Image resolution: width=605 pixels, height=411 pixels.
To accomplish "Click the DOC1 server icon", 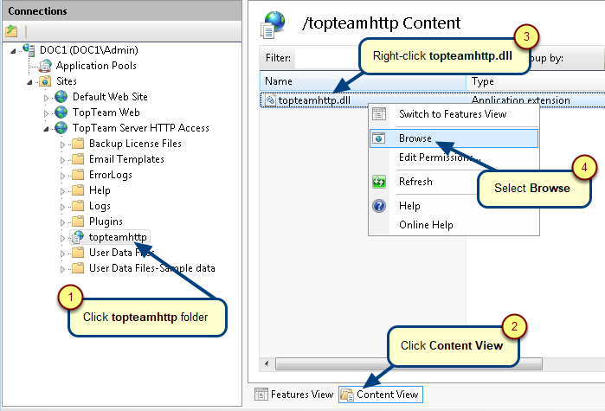I will (x=29, y=49).
